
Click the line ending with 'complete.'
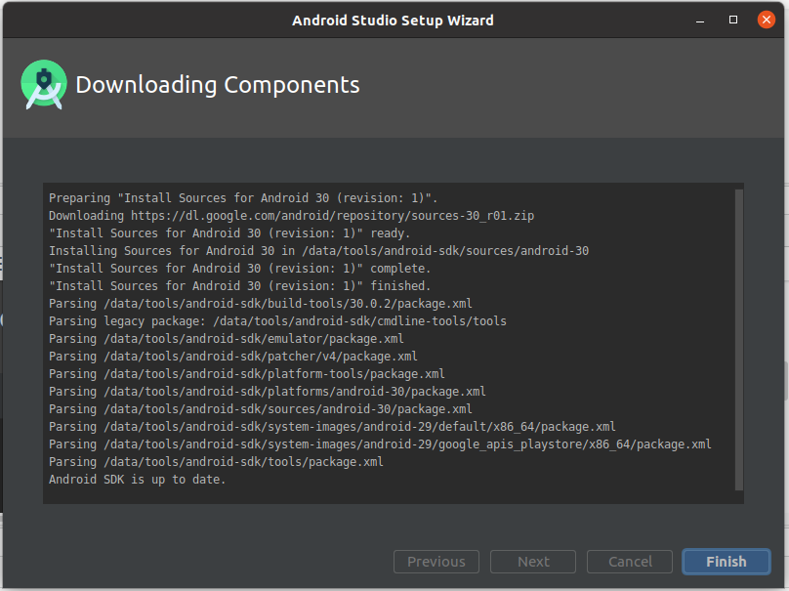point(239,269)
